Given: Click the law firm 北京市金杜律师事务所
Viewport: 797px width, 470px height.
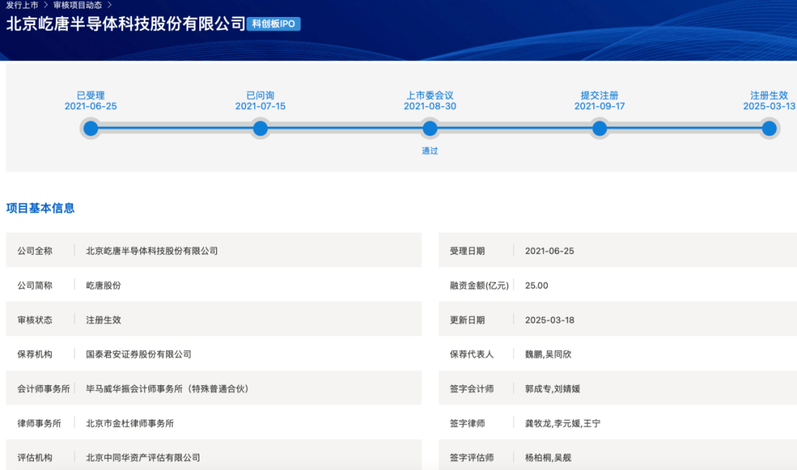Looking at the screenshot, I should [x=130, y=424].
